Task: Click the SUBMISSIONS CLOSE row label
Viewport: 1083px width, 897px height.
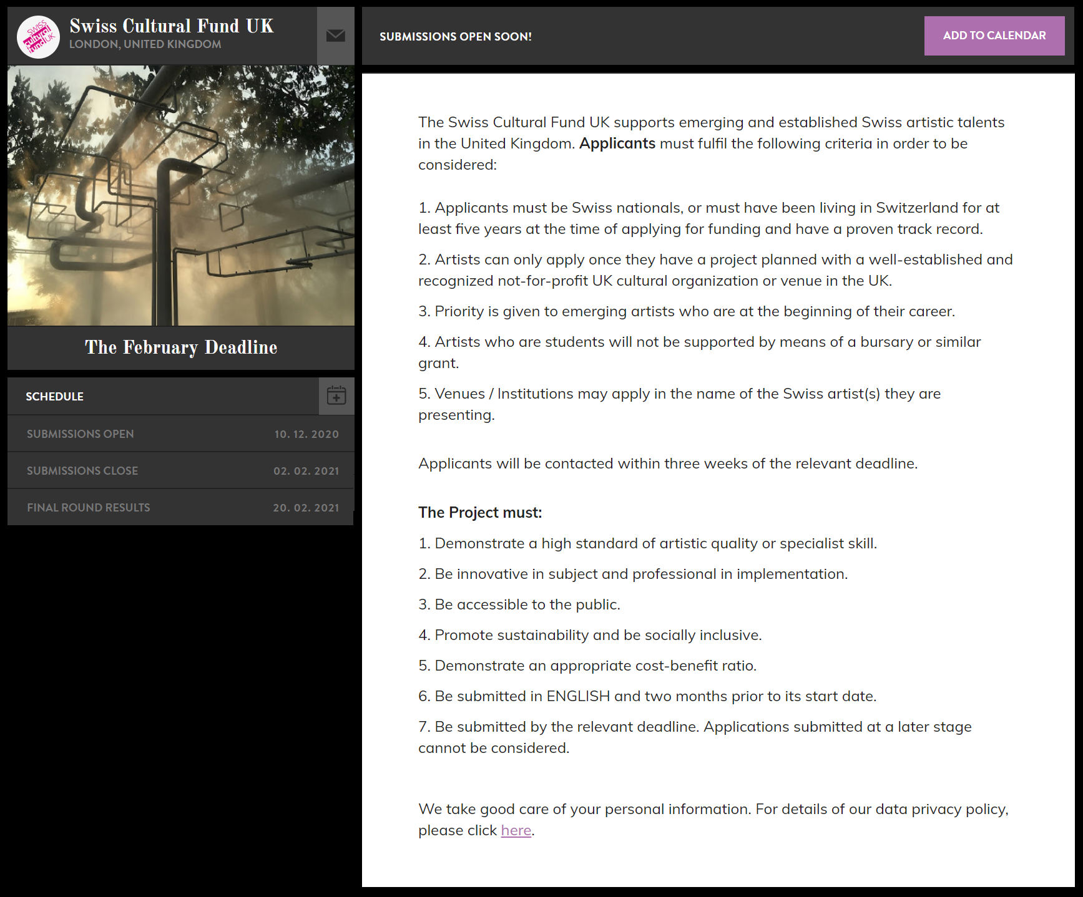Action: [82, 470]
